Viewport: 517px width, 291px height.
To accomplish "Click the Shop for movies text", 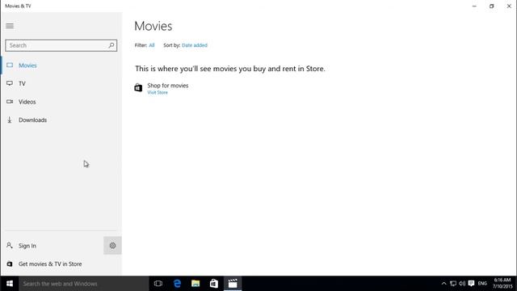I will [x=168, y=86].
